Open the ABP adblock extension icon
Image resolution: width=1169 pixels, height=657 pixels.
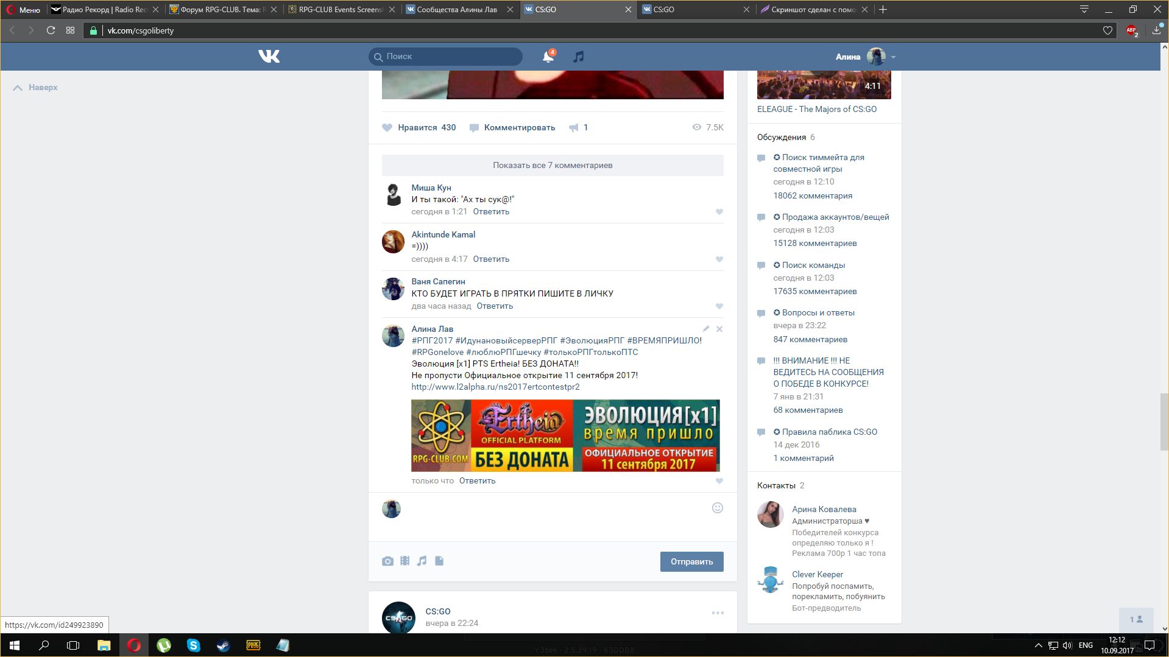pos(1132,30)
